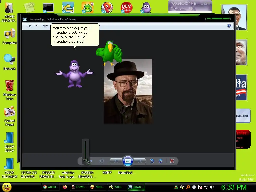Open the stacked-disc drive shortcut at the top
Image resolution: width=256 pixels, height=192 pixels.
tap(68, 8)
